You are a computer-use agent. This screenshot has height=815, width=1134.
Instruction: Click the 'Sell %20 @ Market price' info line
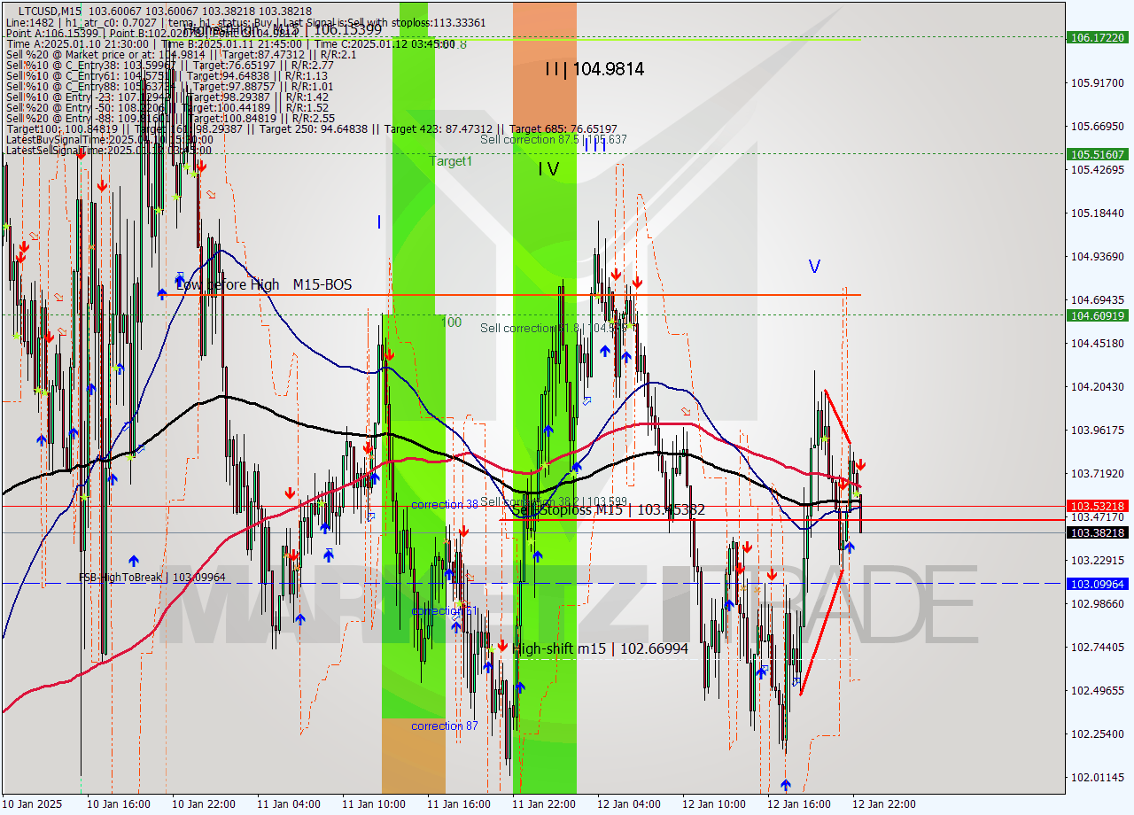tap(181, 53)
